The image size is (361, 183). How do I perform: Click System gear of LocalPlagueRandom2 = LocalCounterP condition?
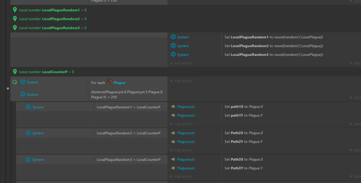click(x=28, y=133)
